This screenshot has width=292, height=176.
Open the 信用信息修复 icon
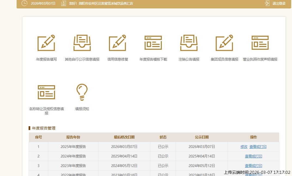click(117, 43)
